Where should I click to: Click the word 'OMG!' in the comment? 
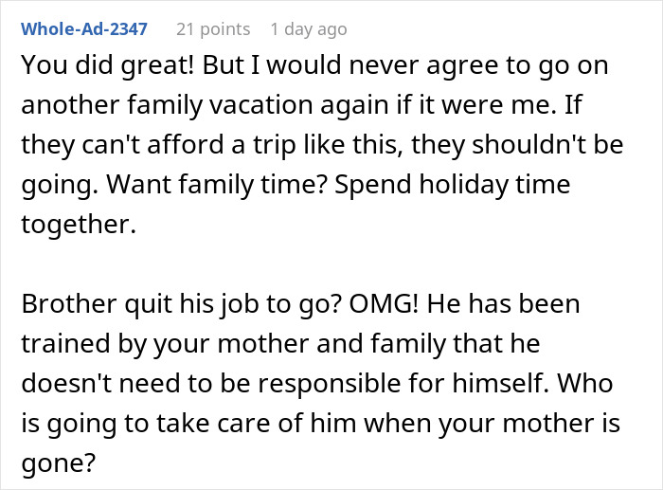pos(384,304)
